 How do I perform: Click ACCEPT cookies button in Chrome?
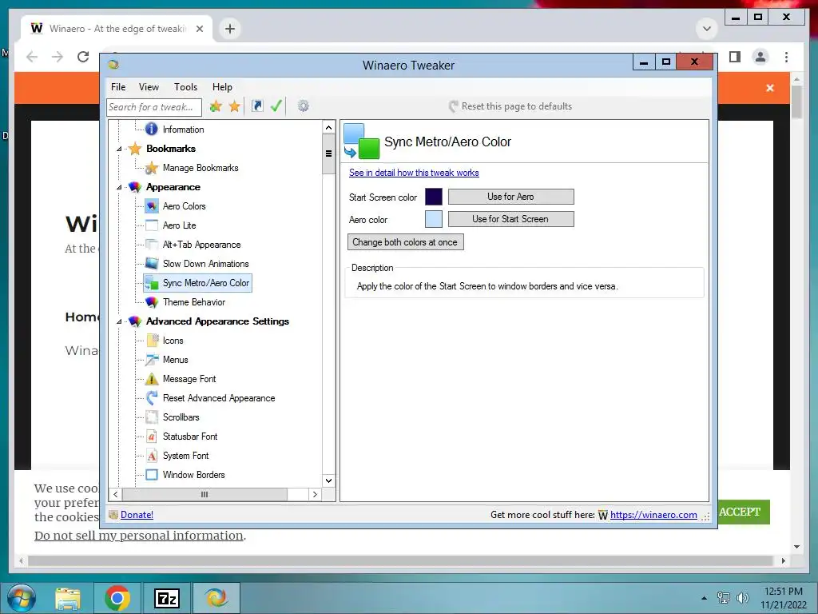(x=739, y=512)
